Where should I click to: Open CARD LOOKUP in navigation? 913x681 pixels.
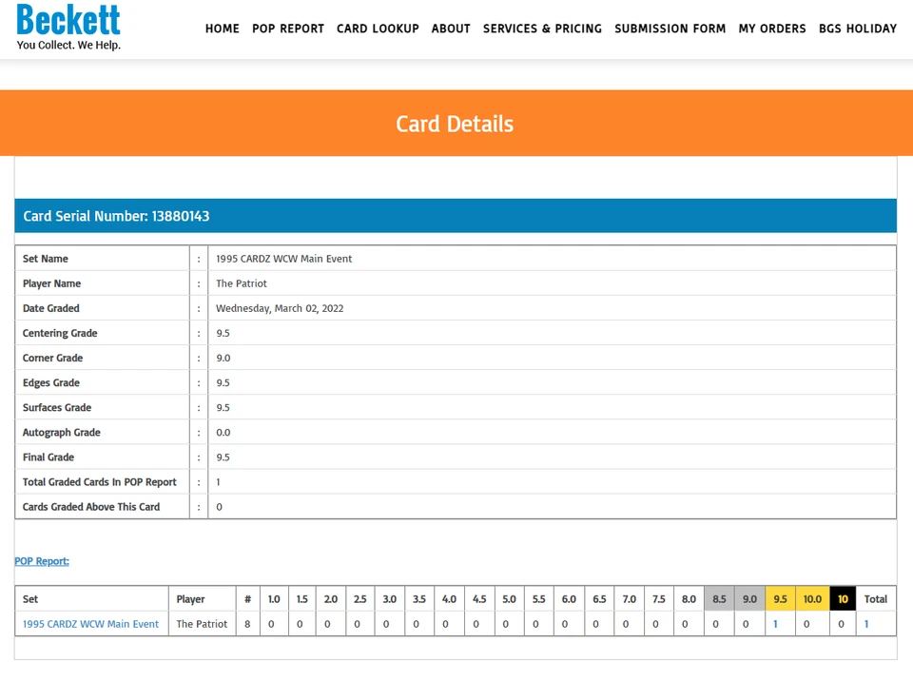(x=378, y=29)
